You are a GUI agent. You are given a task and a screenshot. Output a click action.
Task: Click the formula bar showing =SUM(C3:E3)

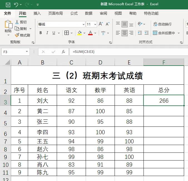tap(129, 52)
